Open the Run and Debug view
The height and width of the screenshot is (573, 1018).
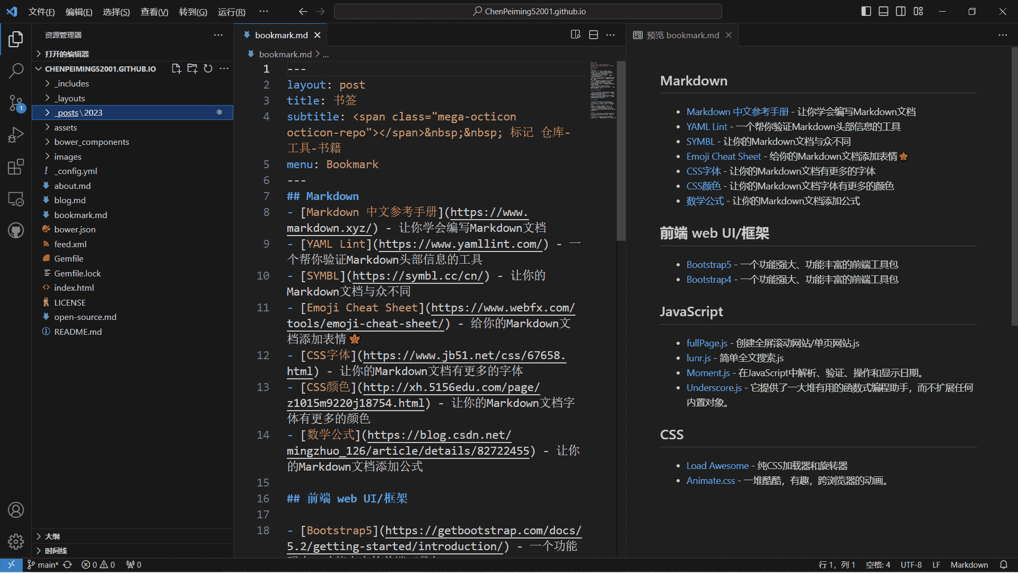[16, 135]
